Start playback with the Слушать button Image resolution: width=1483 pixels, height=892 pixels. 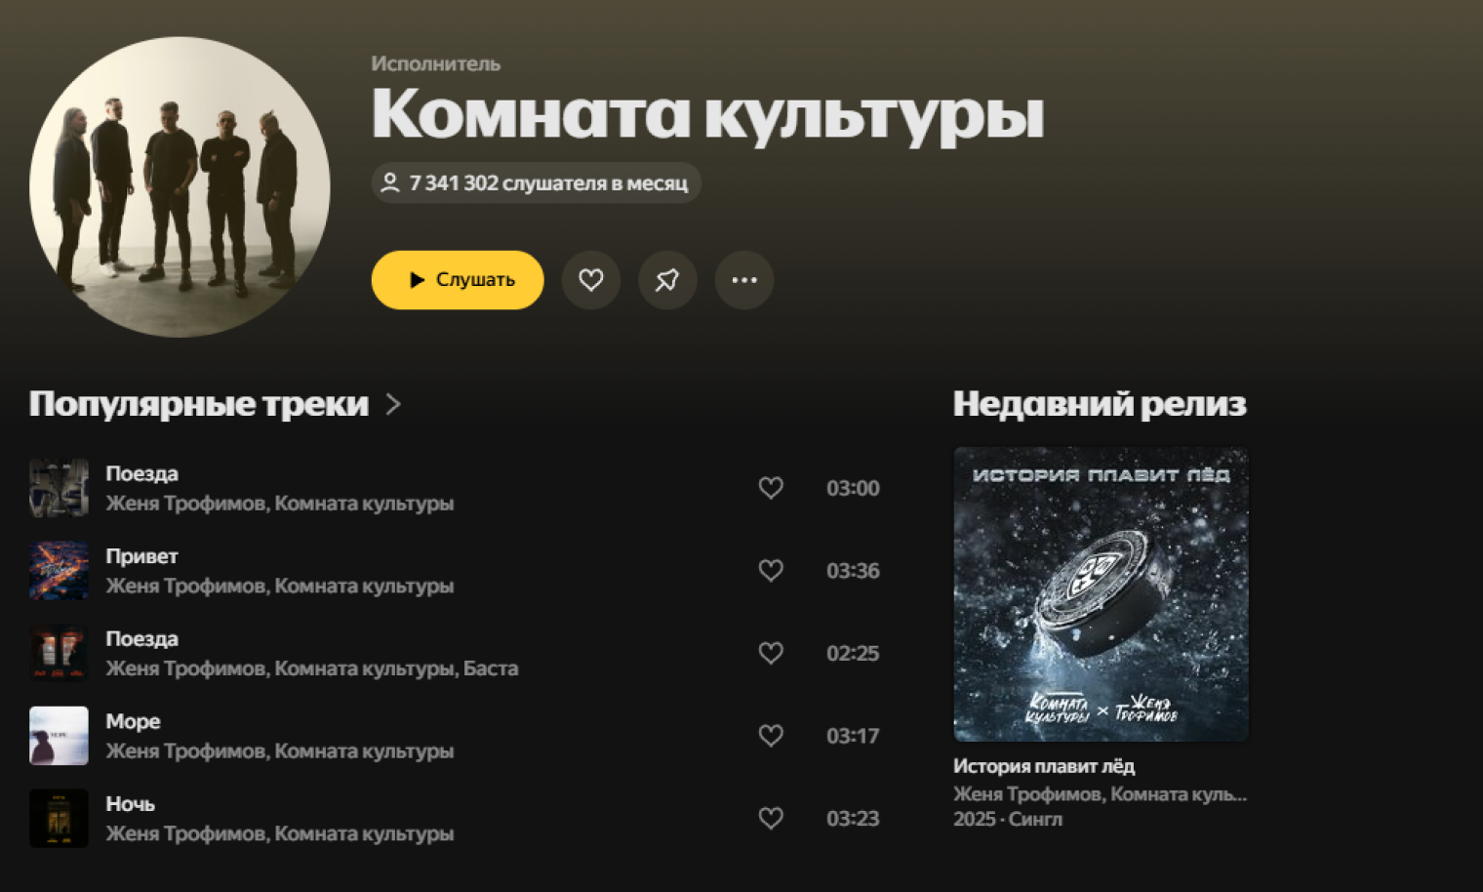click(x=458, y=280)
